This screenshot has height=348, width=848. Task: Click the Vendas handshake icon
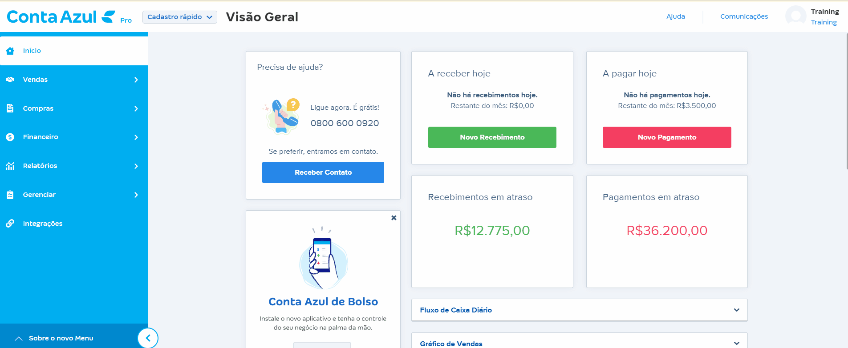pos(10,80)
